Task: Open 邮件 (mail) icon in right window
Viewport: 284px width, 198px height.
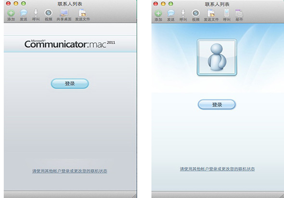Action: [239, 15]
